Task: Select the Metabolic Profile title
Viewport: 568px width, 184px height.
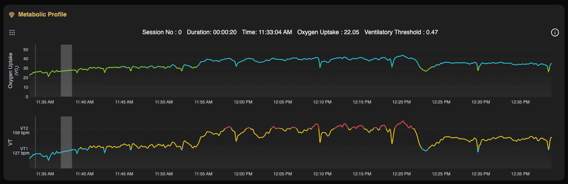Action: coord(42,14)
